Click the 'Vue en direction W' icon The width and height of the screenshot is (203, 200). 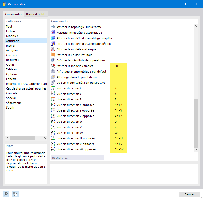(53, 132)
